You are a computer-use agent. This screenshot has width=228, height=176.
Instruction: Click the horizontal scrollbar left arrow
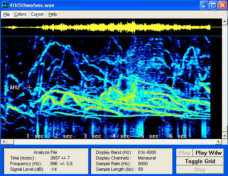(4, 141)
